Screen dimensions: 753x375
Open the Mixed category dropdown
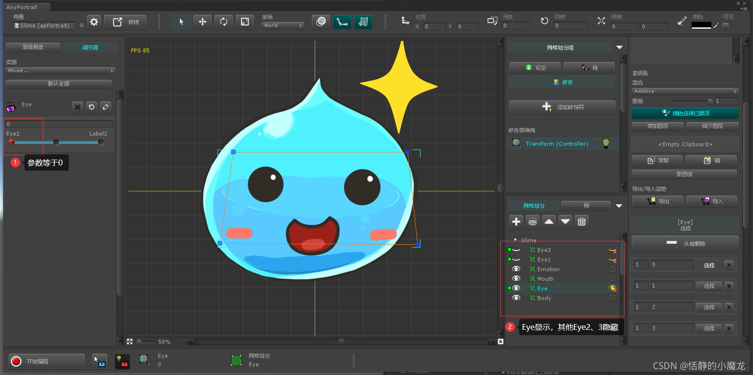(x=61, y=71)
